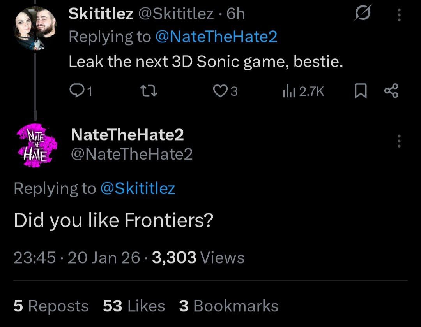Open NateTheHate2 display name profile

tap(127, 135)
